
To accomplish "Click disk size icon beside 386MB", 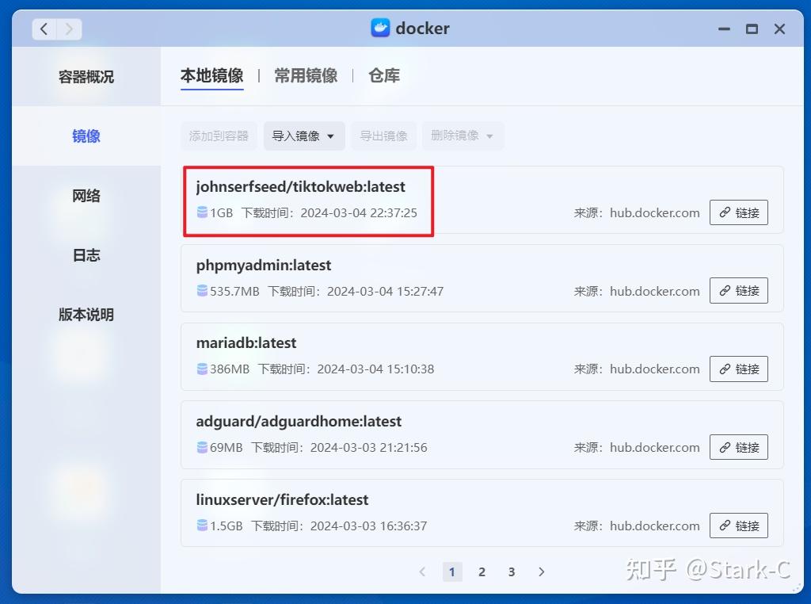I will [x=202, y=369].
